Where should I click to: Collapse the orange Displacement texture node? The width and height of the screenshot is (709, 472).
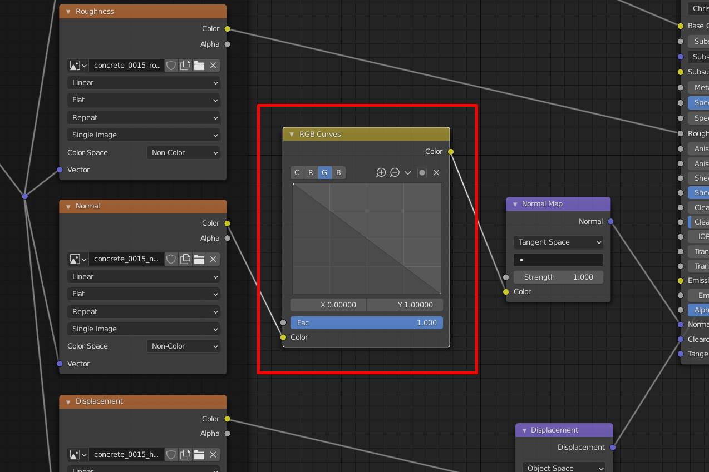point(68,401)
